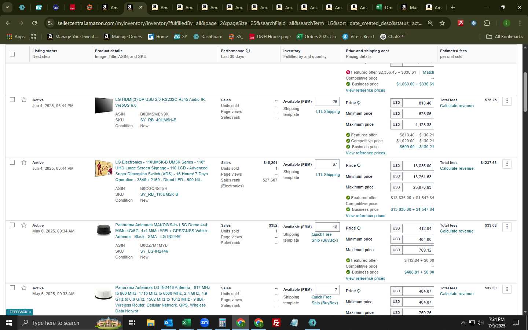This screenshot has width=528, height=330.
Task: Open the Chrome three-dot menu
Action: pyautogui.click(x=520, y=23)
